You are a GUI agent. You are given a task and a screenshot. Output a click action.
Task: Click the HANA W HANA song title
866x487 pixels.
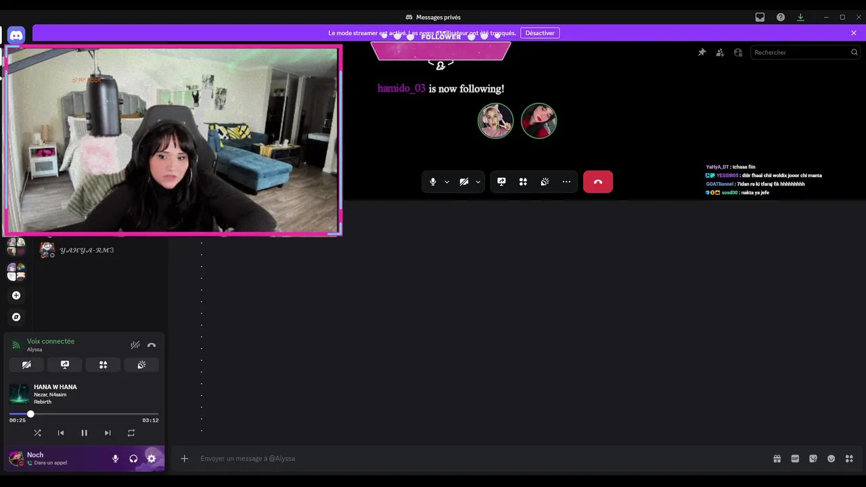(55, 387)
